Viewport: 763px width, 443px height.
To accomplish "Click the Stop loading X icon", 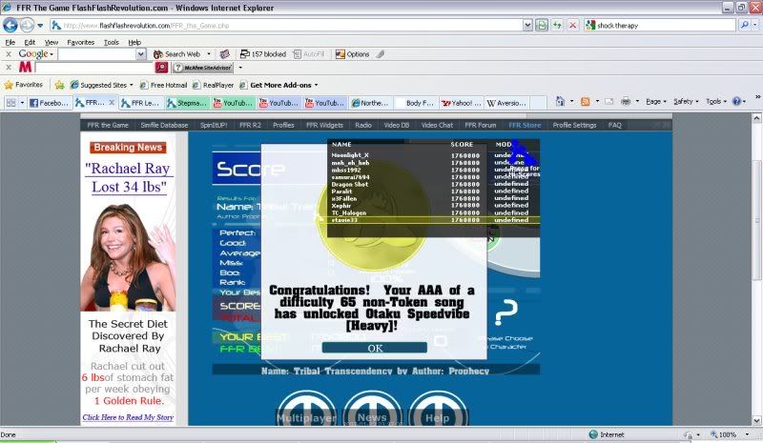I will pos(573,25).
